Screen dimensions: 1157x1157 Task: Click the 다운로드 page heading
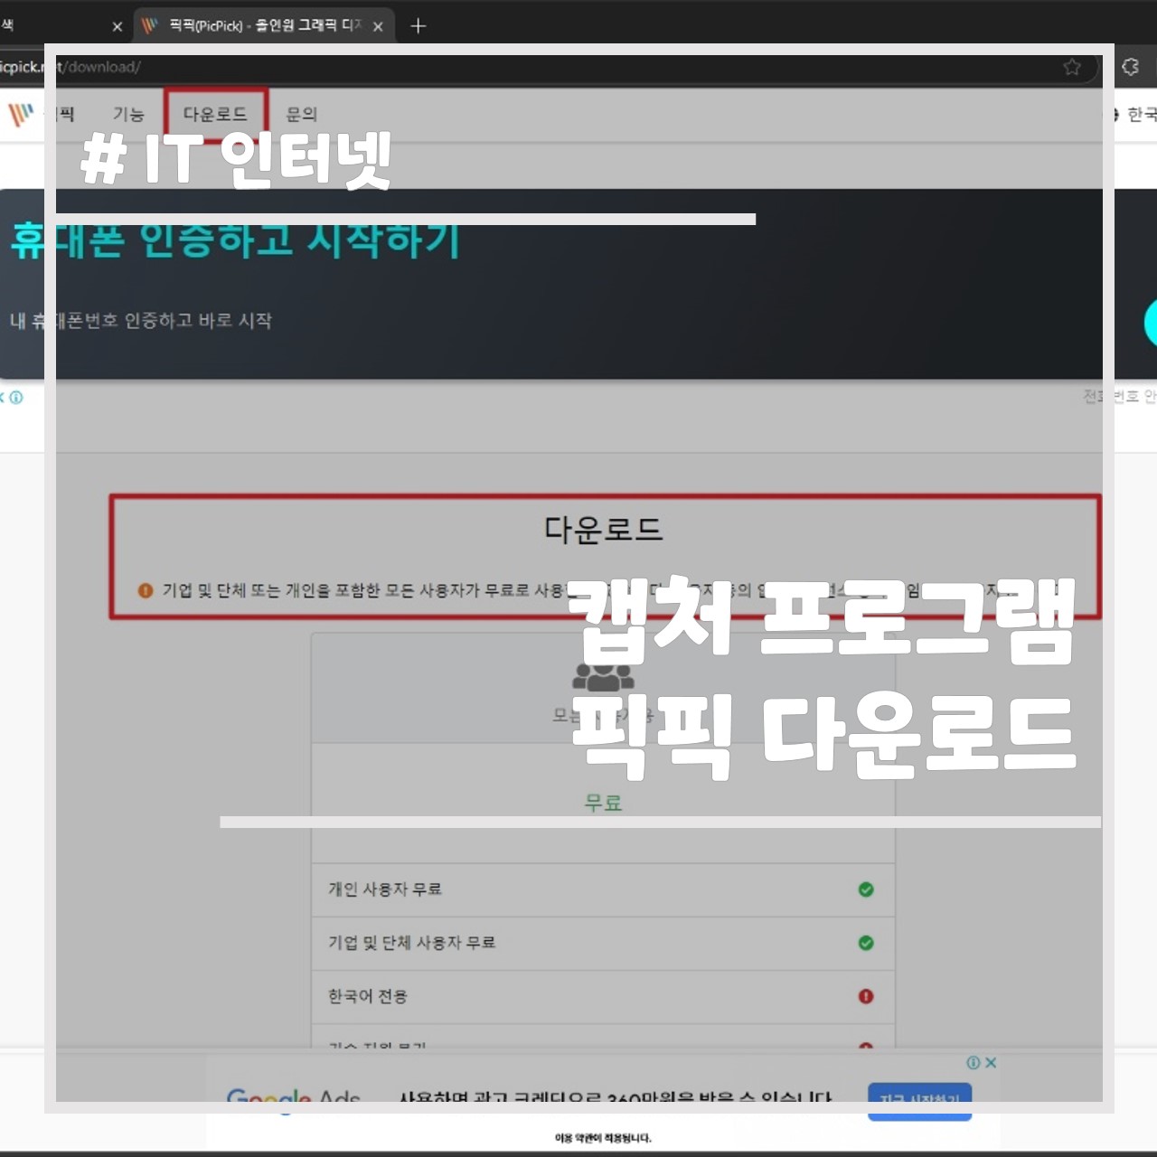[603, 530]
